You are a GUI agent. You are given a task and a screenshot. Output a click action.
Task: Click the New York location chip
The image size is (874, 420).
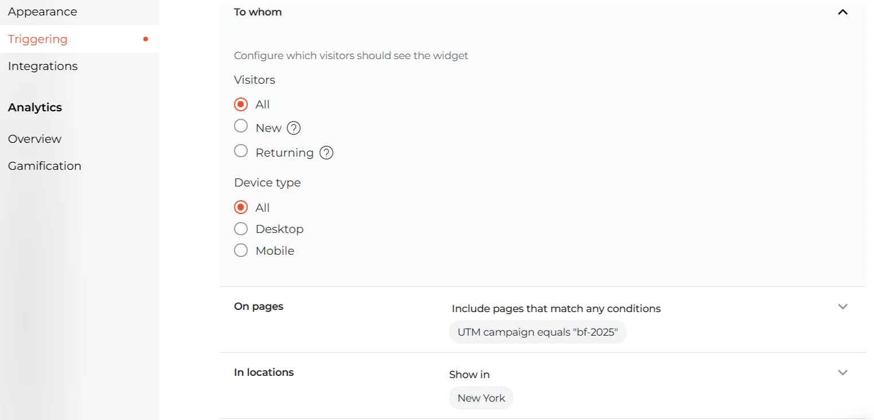point(481,398)
